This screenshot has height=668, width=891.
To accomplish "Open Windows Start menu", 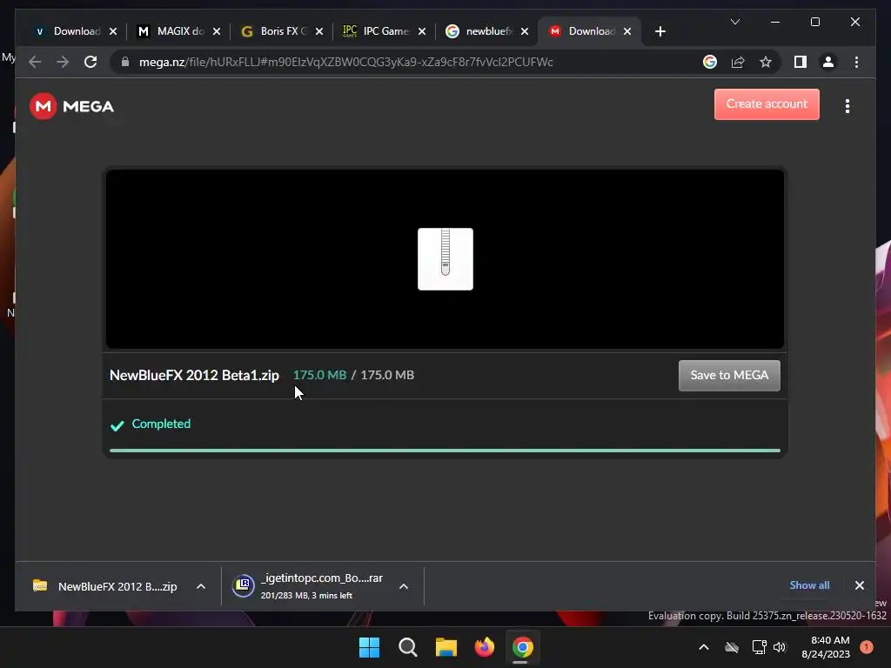I will point(369,647).
